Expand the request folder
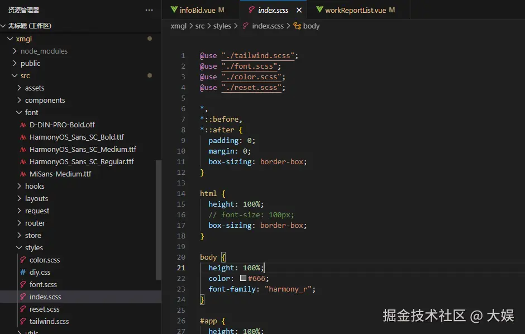Viewport: 525px width, 334px height. tap(19, 211)
